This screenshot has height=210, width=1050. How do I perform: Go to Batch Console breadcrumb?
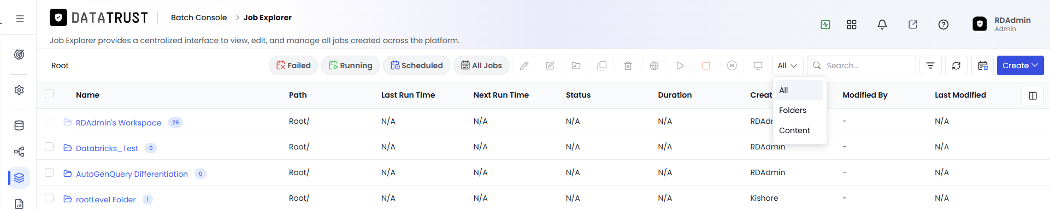(199, 17)
